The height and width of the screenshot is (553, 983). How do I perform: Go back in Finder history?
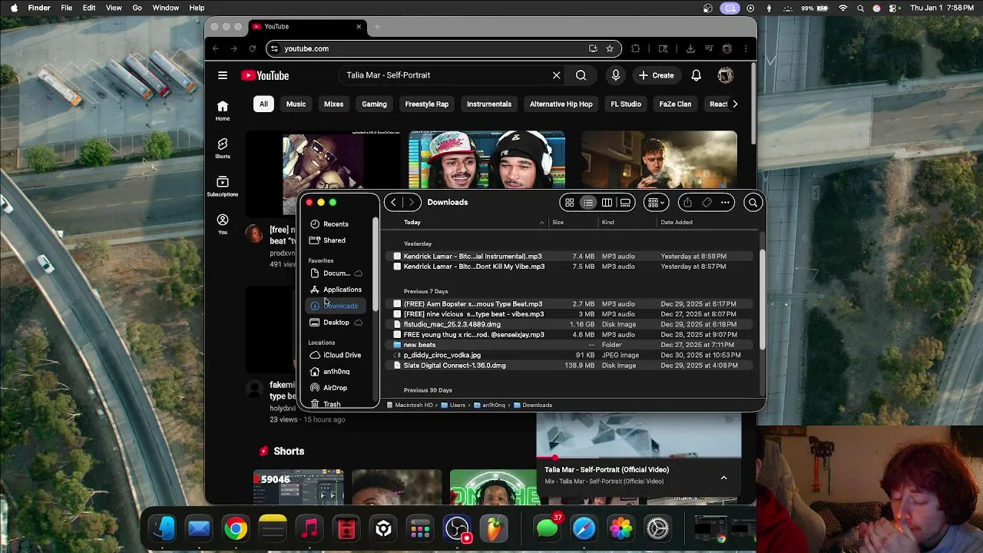(393, 203)
